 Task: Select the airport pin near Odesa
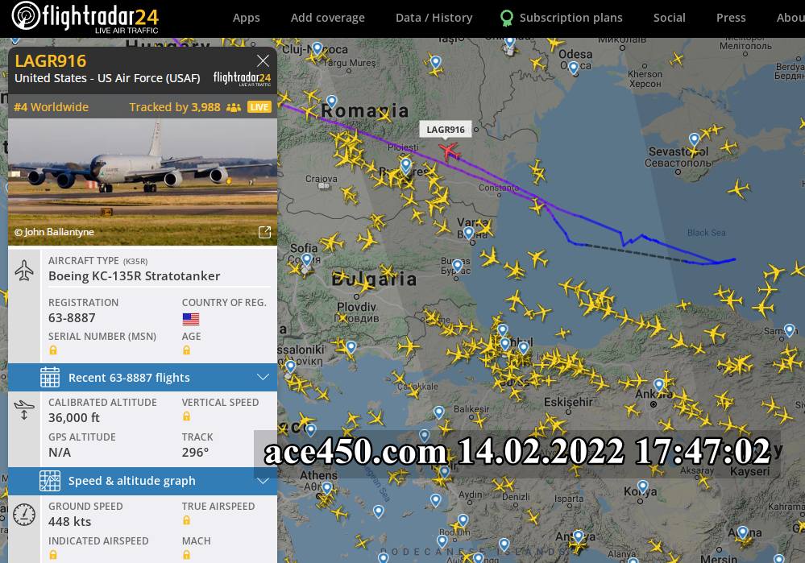coord(574,68)
